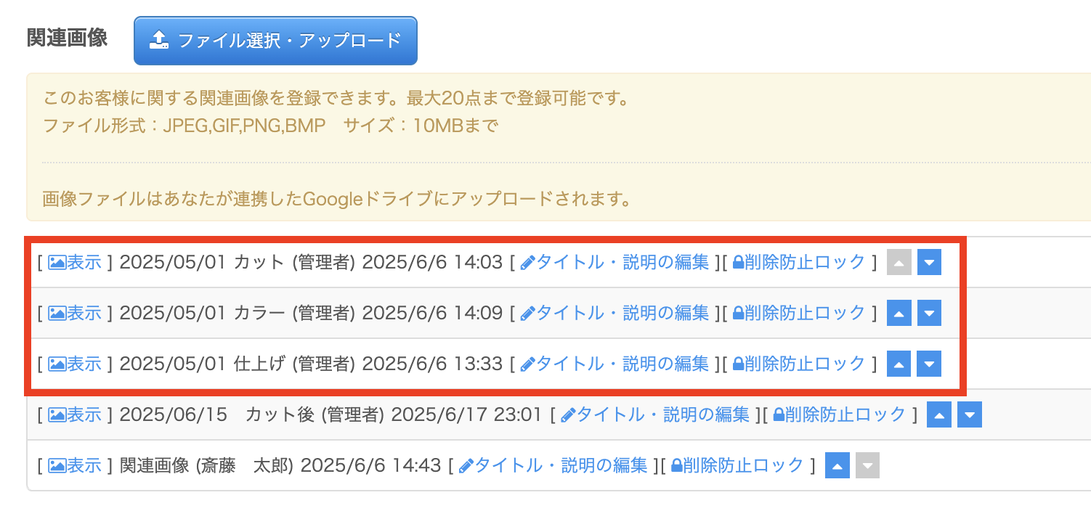Click the ファイル選択・アップロード upload button

click(x=275, y=41)
